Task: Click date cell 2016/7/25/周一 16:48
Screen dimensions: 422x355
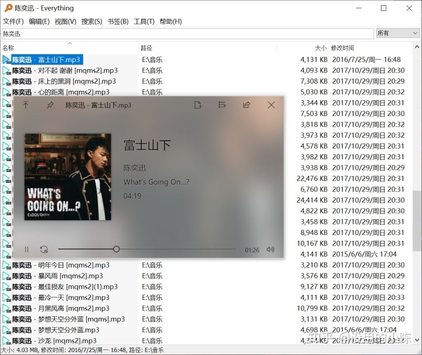Action: pos(366,60)
